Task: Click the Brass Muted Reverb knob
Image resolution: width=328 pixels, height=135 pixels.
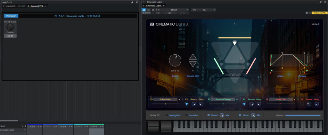Action: [194, 104]
